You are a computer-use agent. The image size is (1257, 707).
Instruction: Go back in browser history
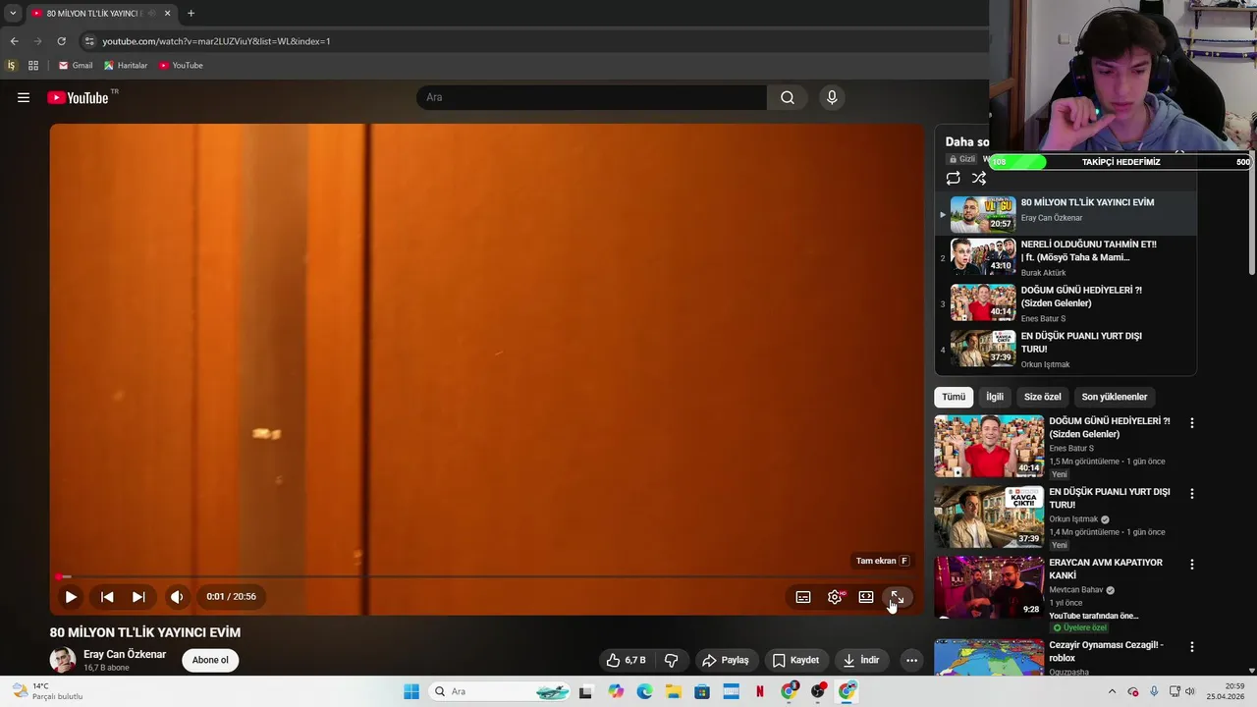click(14, 41)
